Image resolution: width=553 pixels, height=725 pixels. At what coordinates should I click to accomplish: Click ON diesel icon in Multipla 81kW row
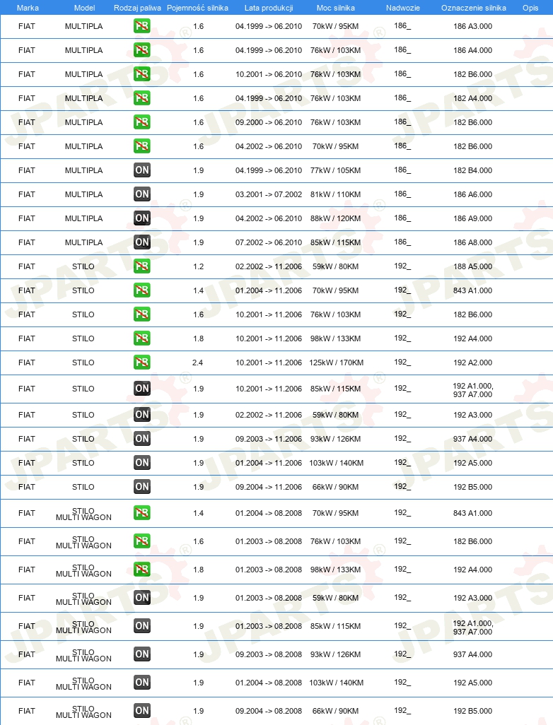141,194
